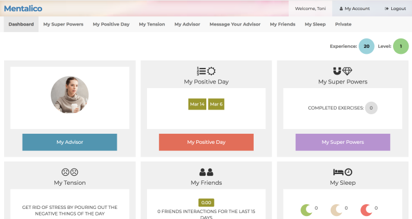Click the first sad face Tension icon
The width and height of the screenshot is (412, 219).
click(x=65, y=172)
